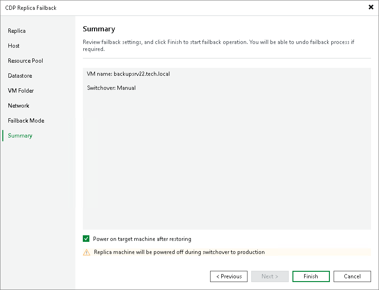Disable power on target machine after restoring
Image resolution: width=379 pixels, height=290 pixels.
click(86, 239)
